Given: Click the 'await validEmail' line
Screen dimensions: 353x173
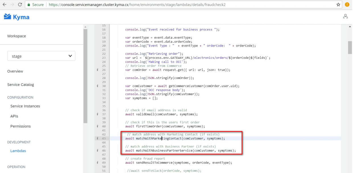Looking at the screenshot, I should pyautogui.click(x=161, y=114).
